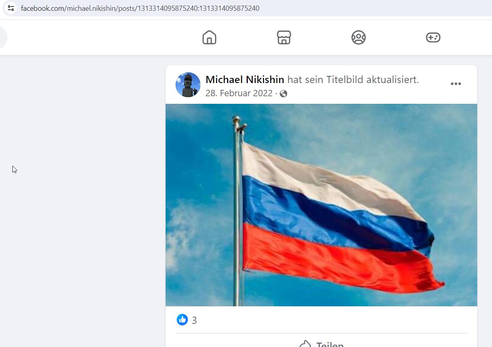
Task: View the Russian flag cover photo
Action: (321, 205)
